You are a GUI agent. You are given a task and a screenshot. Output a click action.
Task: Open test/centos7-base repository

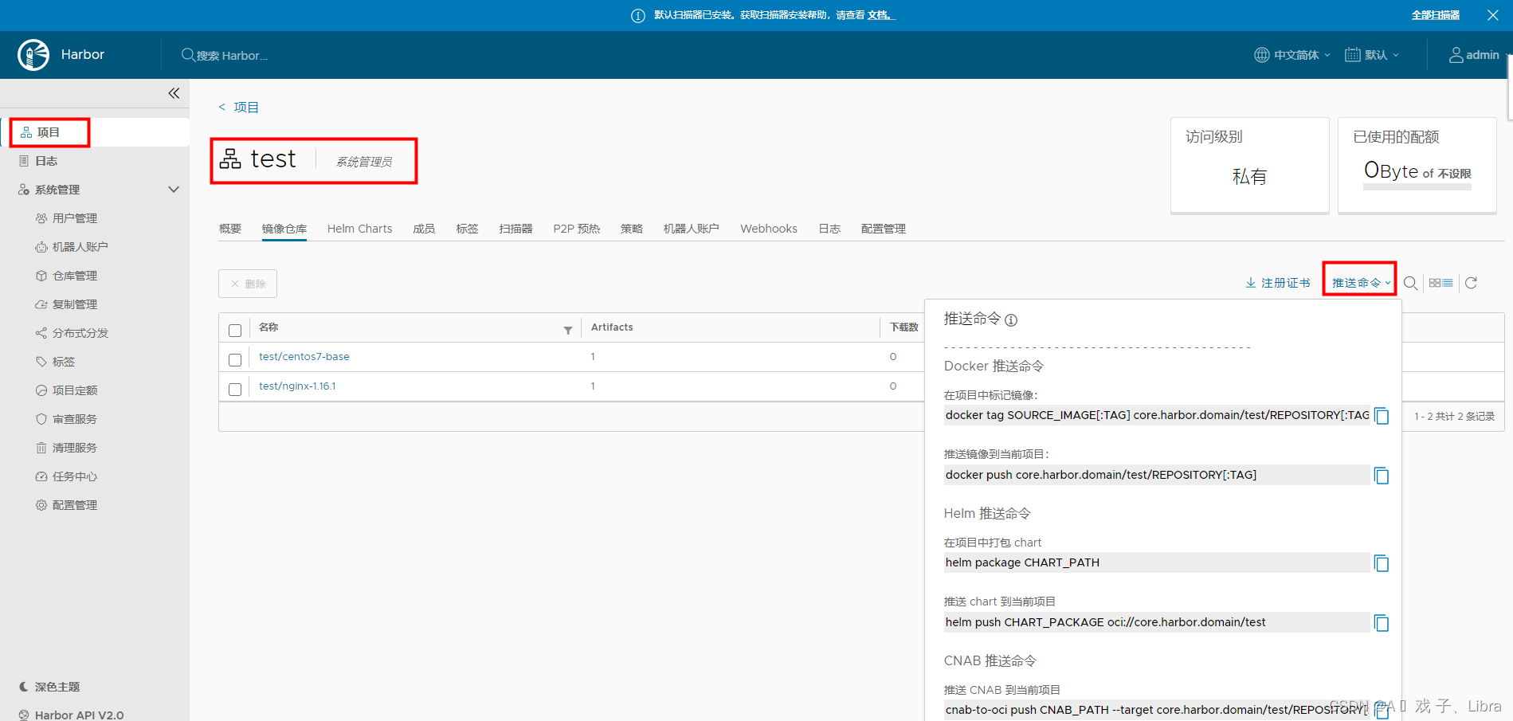pos(304,357)
